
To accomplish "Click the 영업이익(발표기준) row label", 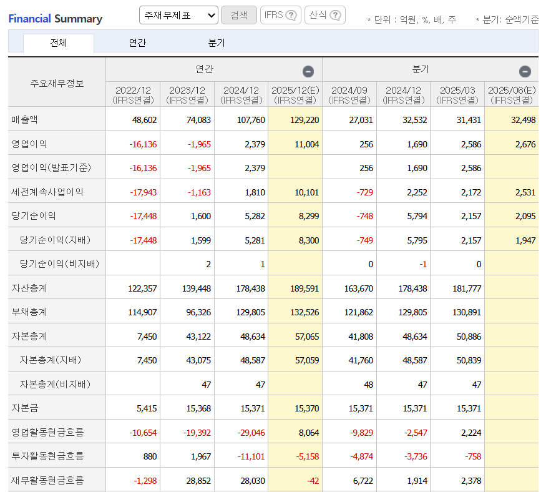I will click(x=51, y=167).
